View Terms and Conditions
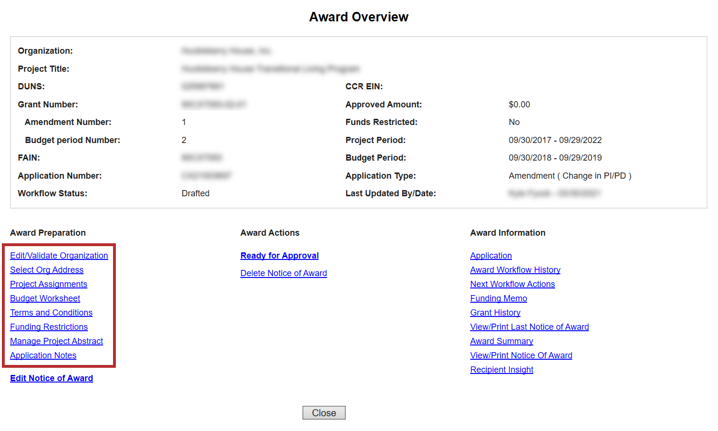This screenshot has width=718, height=431. (51, 313)
